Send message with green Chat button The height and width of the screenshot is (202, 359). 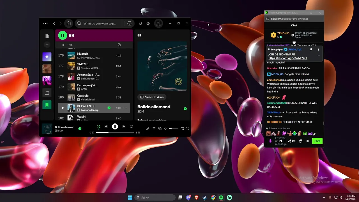coord(317,141)
